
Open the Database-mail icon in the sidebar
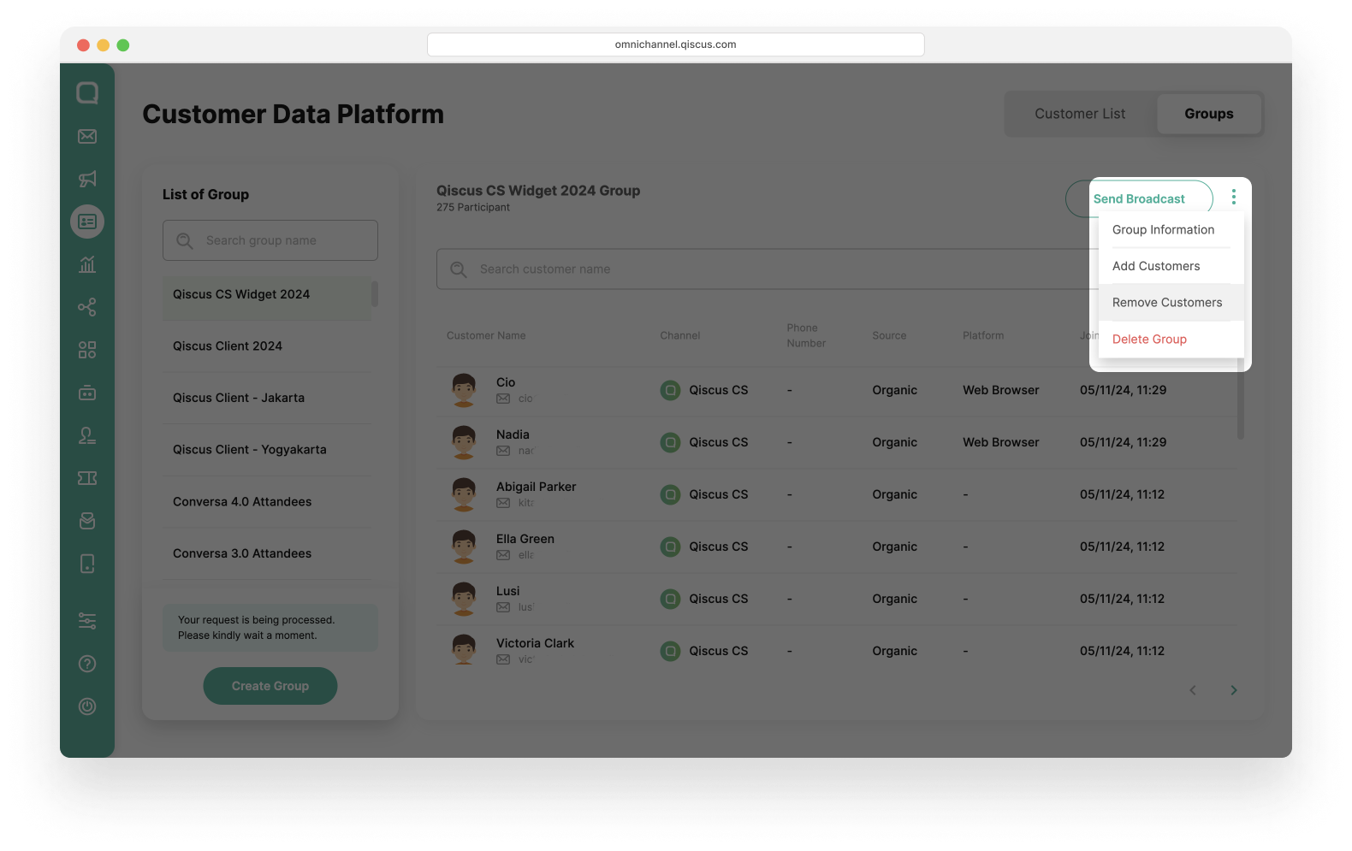pos(87,521)
